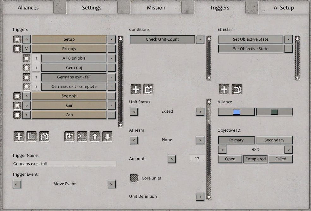Add a new trigger with the plus icon

pos(19,136)
